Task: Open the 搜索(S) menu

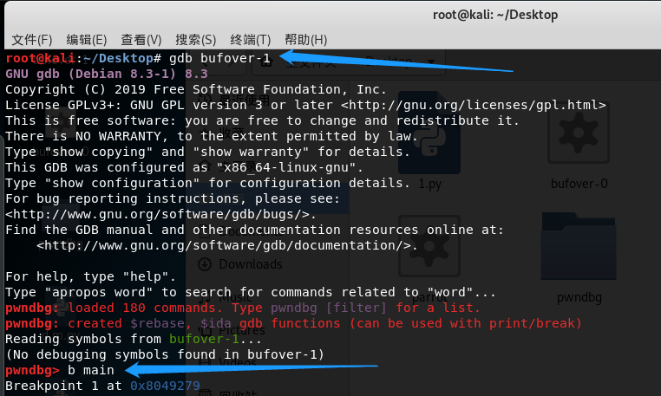Action: click(195, 40)
